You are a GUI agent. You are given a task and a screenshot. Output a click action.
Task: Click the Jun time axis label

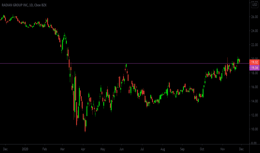[x=122, y=149]
